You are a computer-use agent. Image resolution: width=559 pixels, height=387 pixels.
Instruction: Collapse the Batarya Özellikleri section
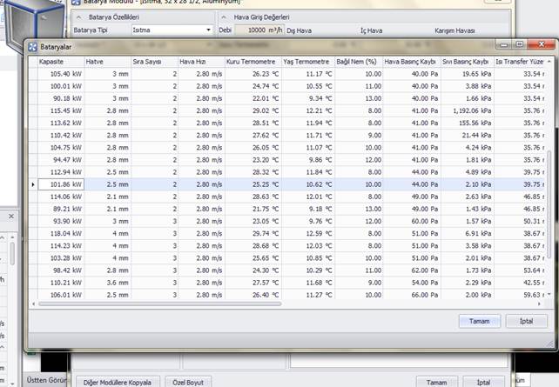pyautogui.click(x=80, y=17)
